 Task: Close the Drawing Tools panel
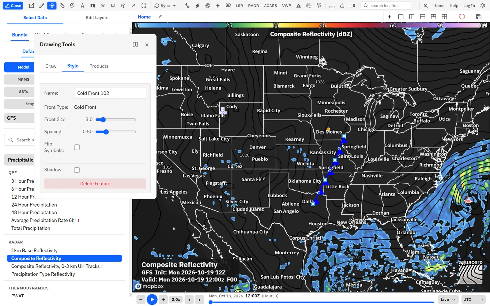(147, 45)
